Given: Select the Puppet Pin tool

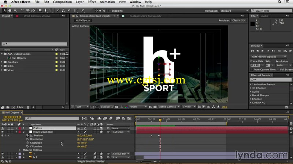Looking at the screenshot, I should 83,11.
